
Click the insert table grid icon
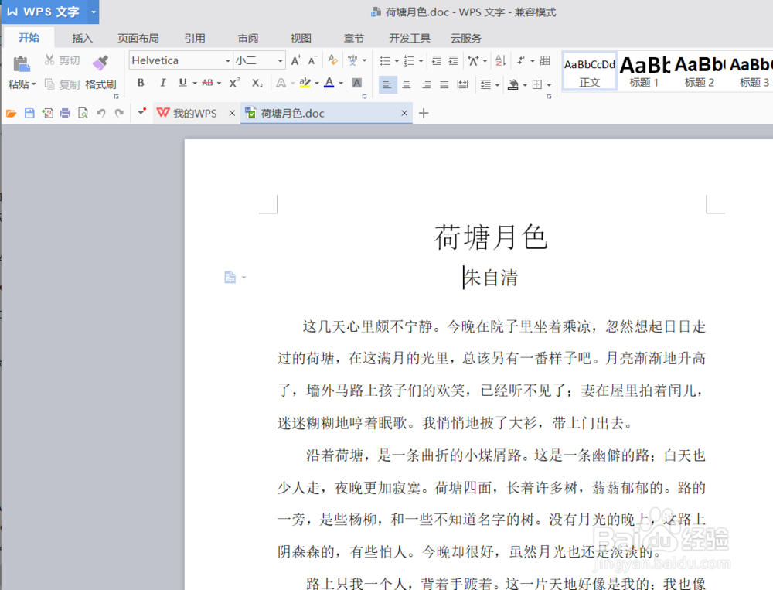(545, 60)
